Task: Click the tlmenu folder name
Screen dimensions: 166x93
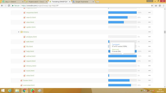Action: pyautogui.click(x=26, y=32)
